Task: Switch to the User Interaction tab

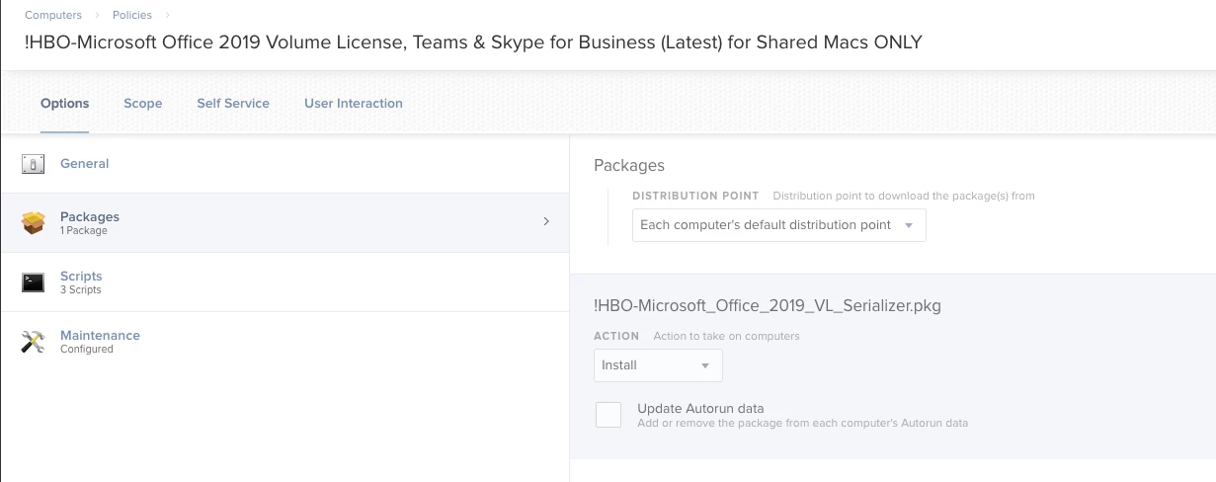Action: pos(354,103)
